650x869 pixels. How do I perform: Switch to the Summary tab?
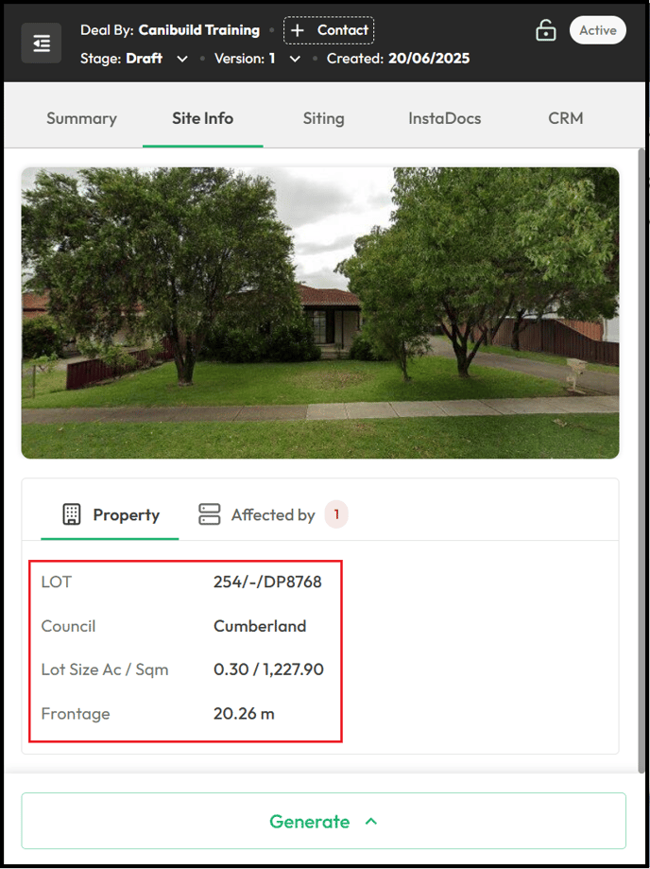click(x=81, y=118)
